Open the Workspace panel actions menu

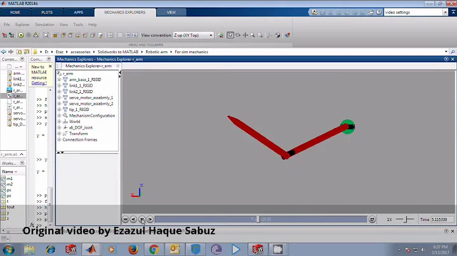tap(22, 163)
